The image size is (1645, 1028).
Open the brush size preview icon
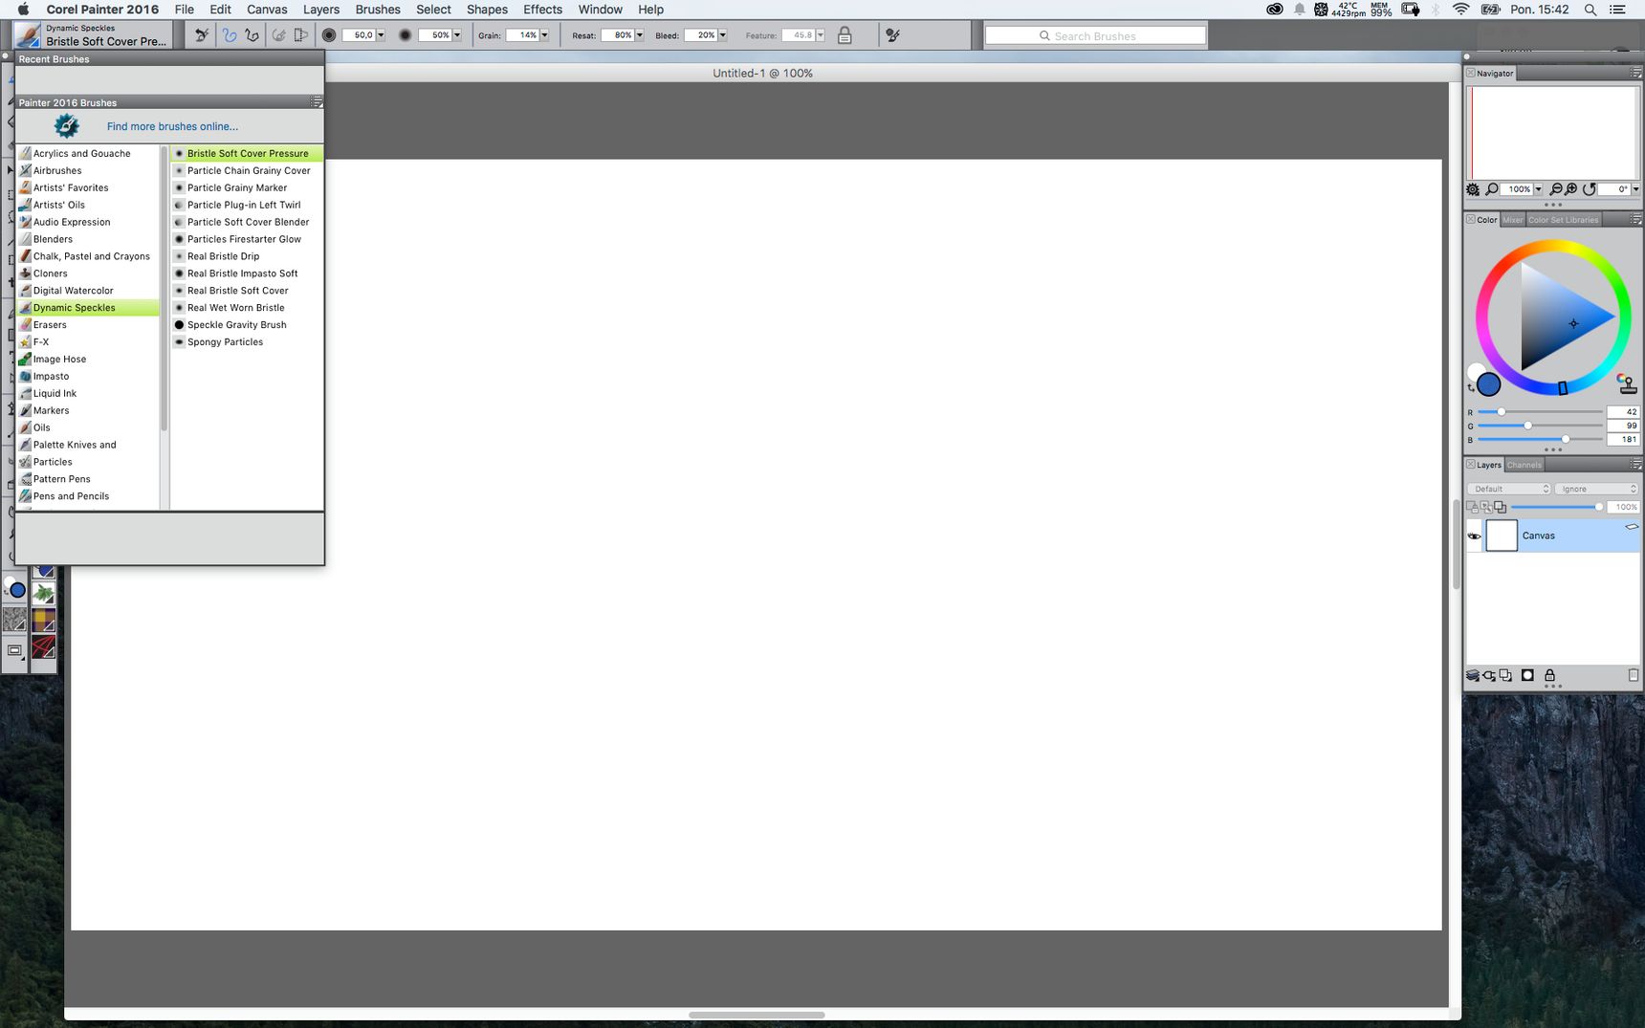click(x=329, y=35)
